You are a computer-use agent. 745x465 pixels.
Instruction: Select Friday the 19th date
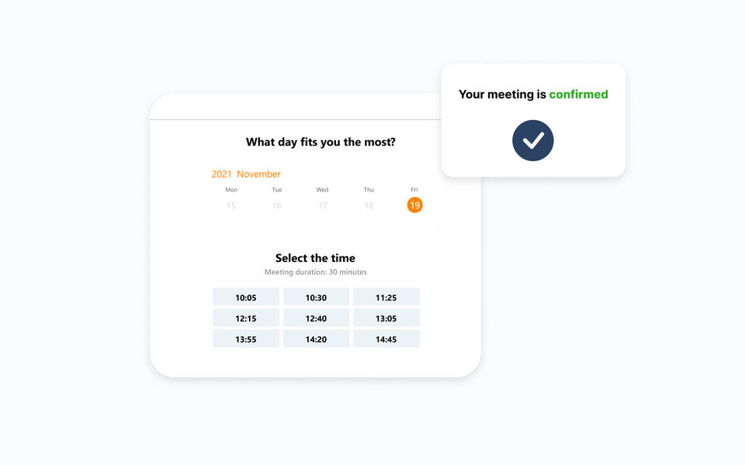[415, 205]
